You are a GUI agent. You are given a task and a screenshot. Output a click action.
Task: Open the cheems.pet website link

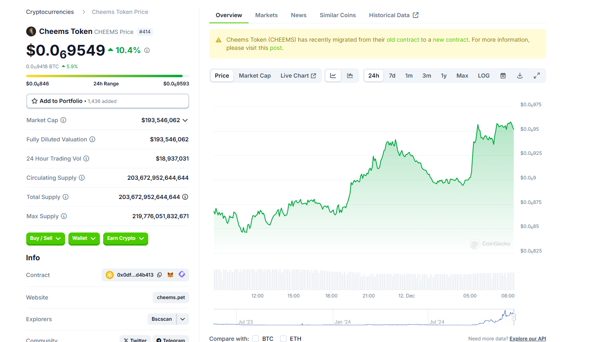coord(171,297)
